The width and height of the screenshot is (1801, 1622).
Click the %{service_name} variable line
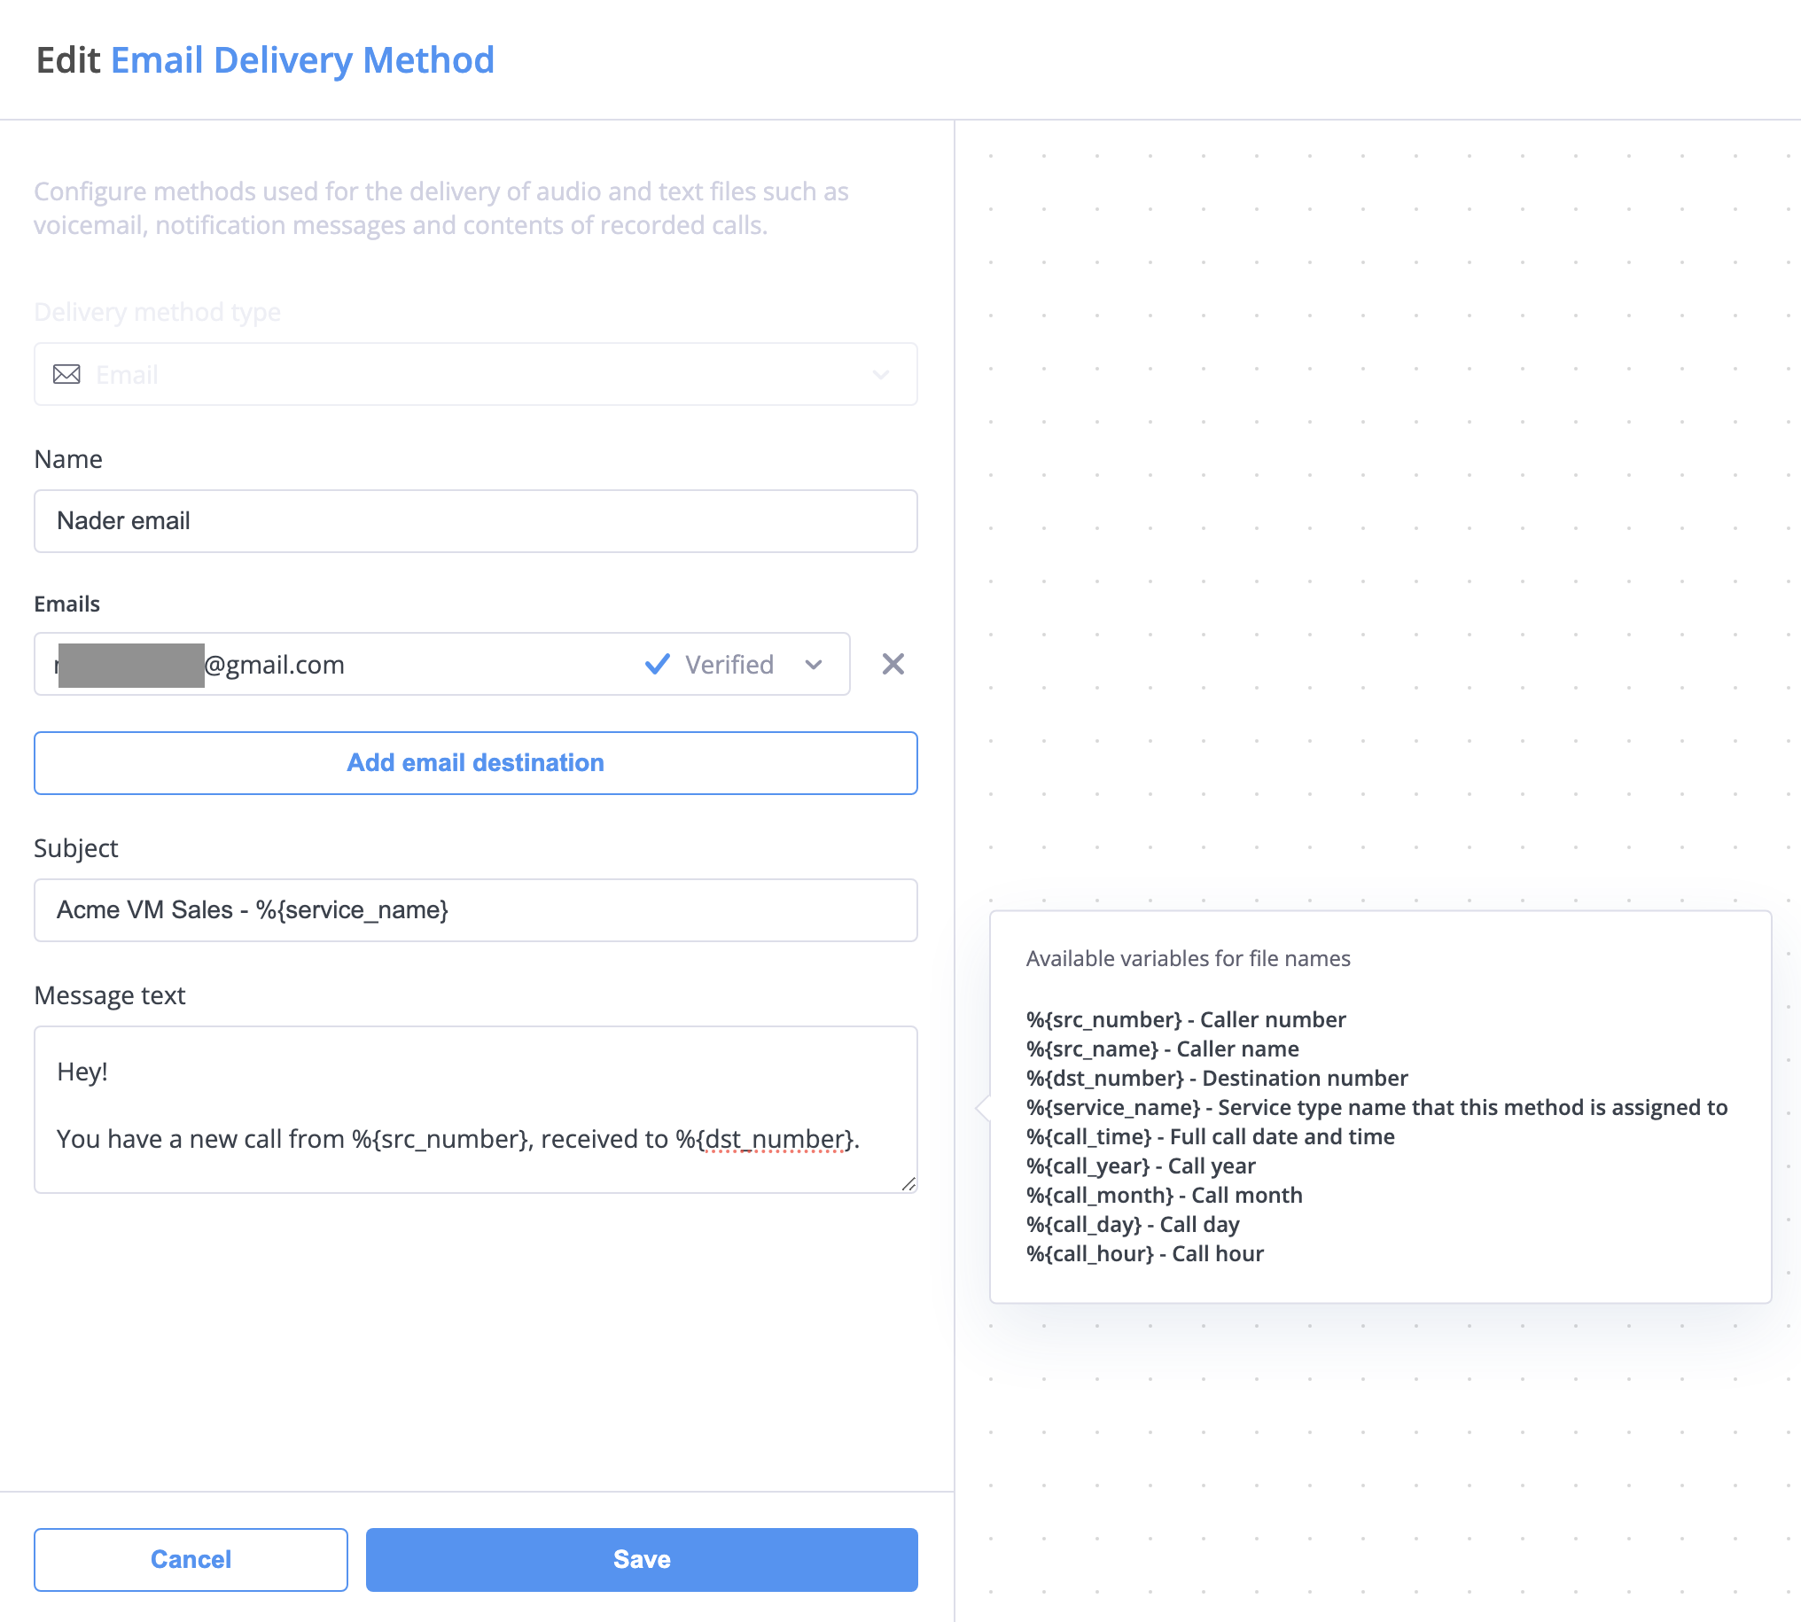pyautogui.click(x=1376, y=1108)
